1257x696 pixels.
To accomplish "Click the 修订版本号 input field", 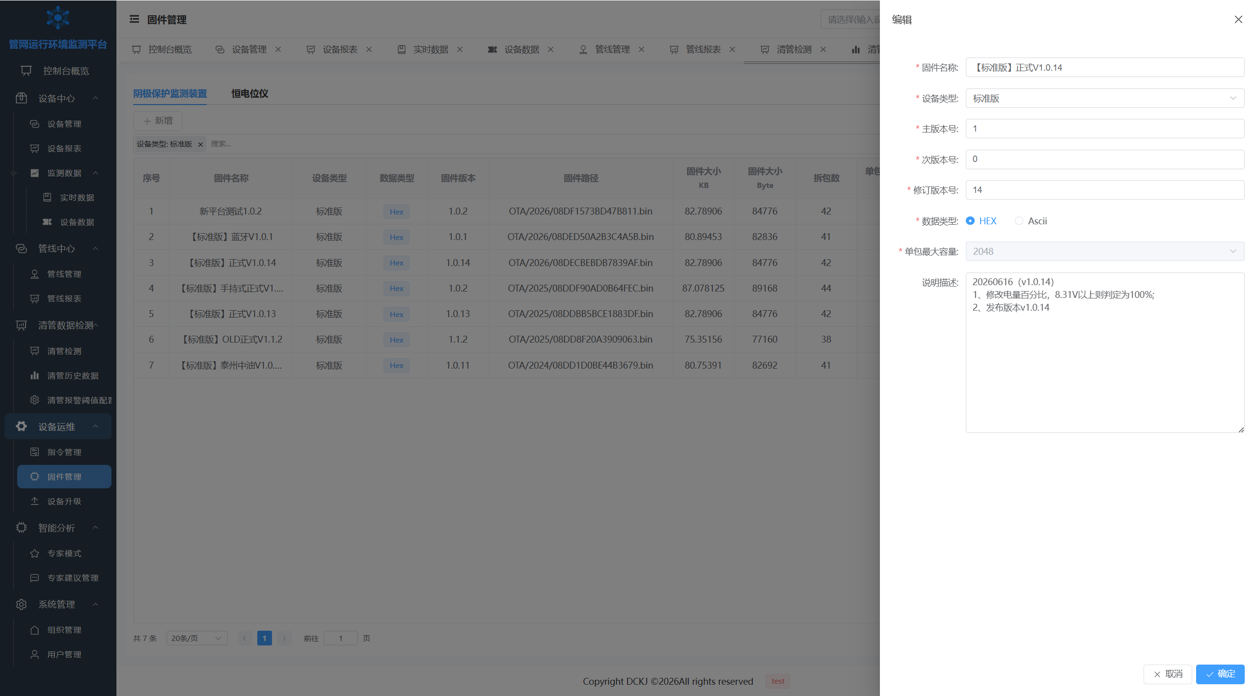I will (1105, 190).
